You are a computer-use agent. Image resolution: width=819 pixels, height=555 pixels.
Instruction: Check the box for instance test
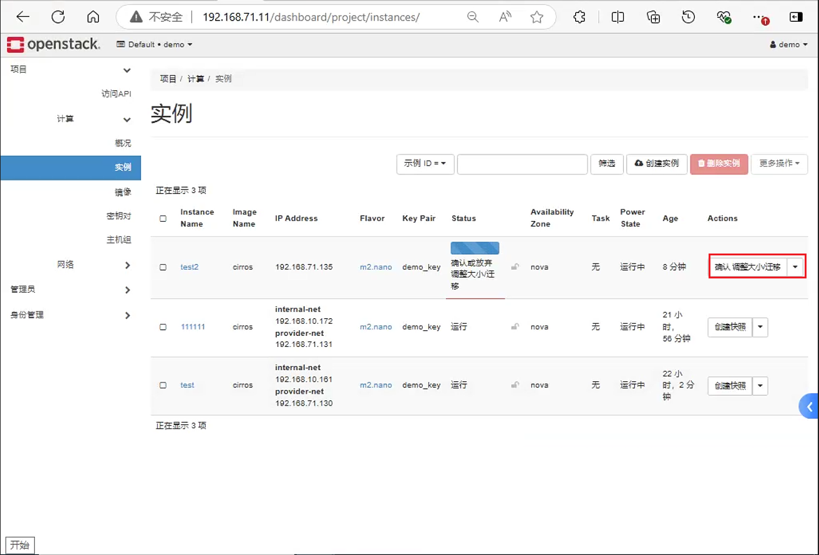coord(163,385)
